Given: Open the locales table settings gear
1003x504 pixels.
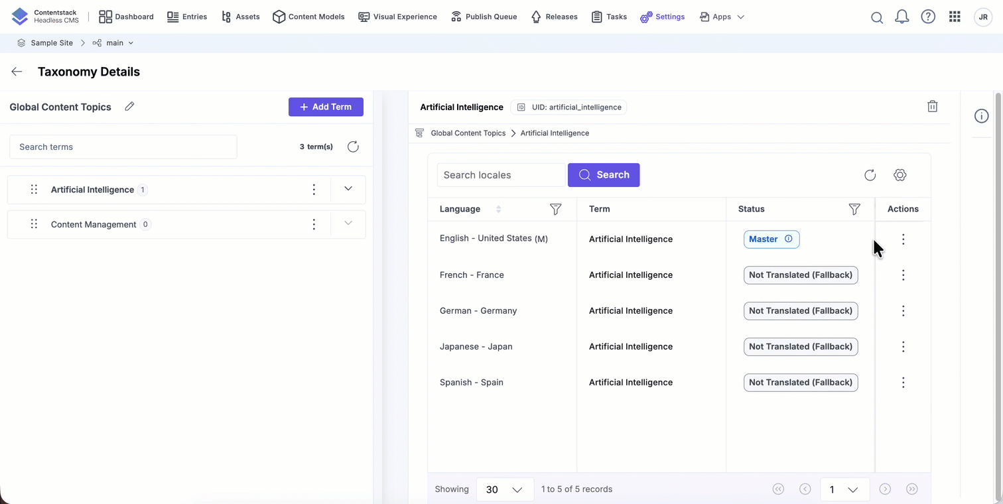Looking at the screenshot, I should coord(900,175).
